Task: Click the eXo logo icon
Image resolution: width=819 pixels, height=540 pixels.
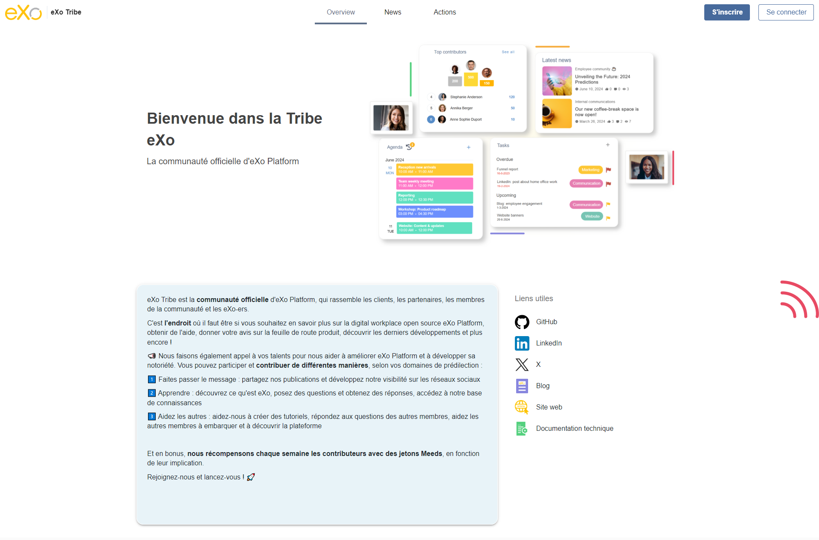Action: (23, 12)
